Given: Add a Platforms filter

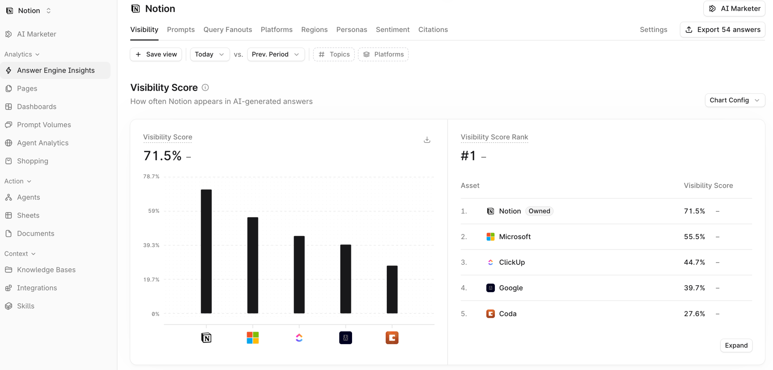Looking at the screenshot, I should (x=383, y=54).
